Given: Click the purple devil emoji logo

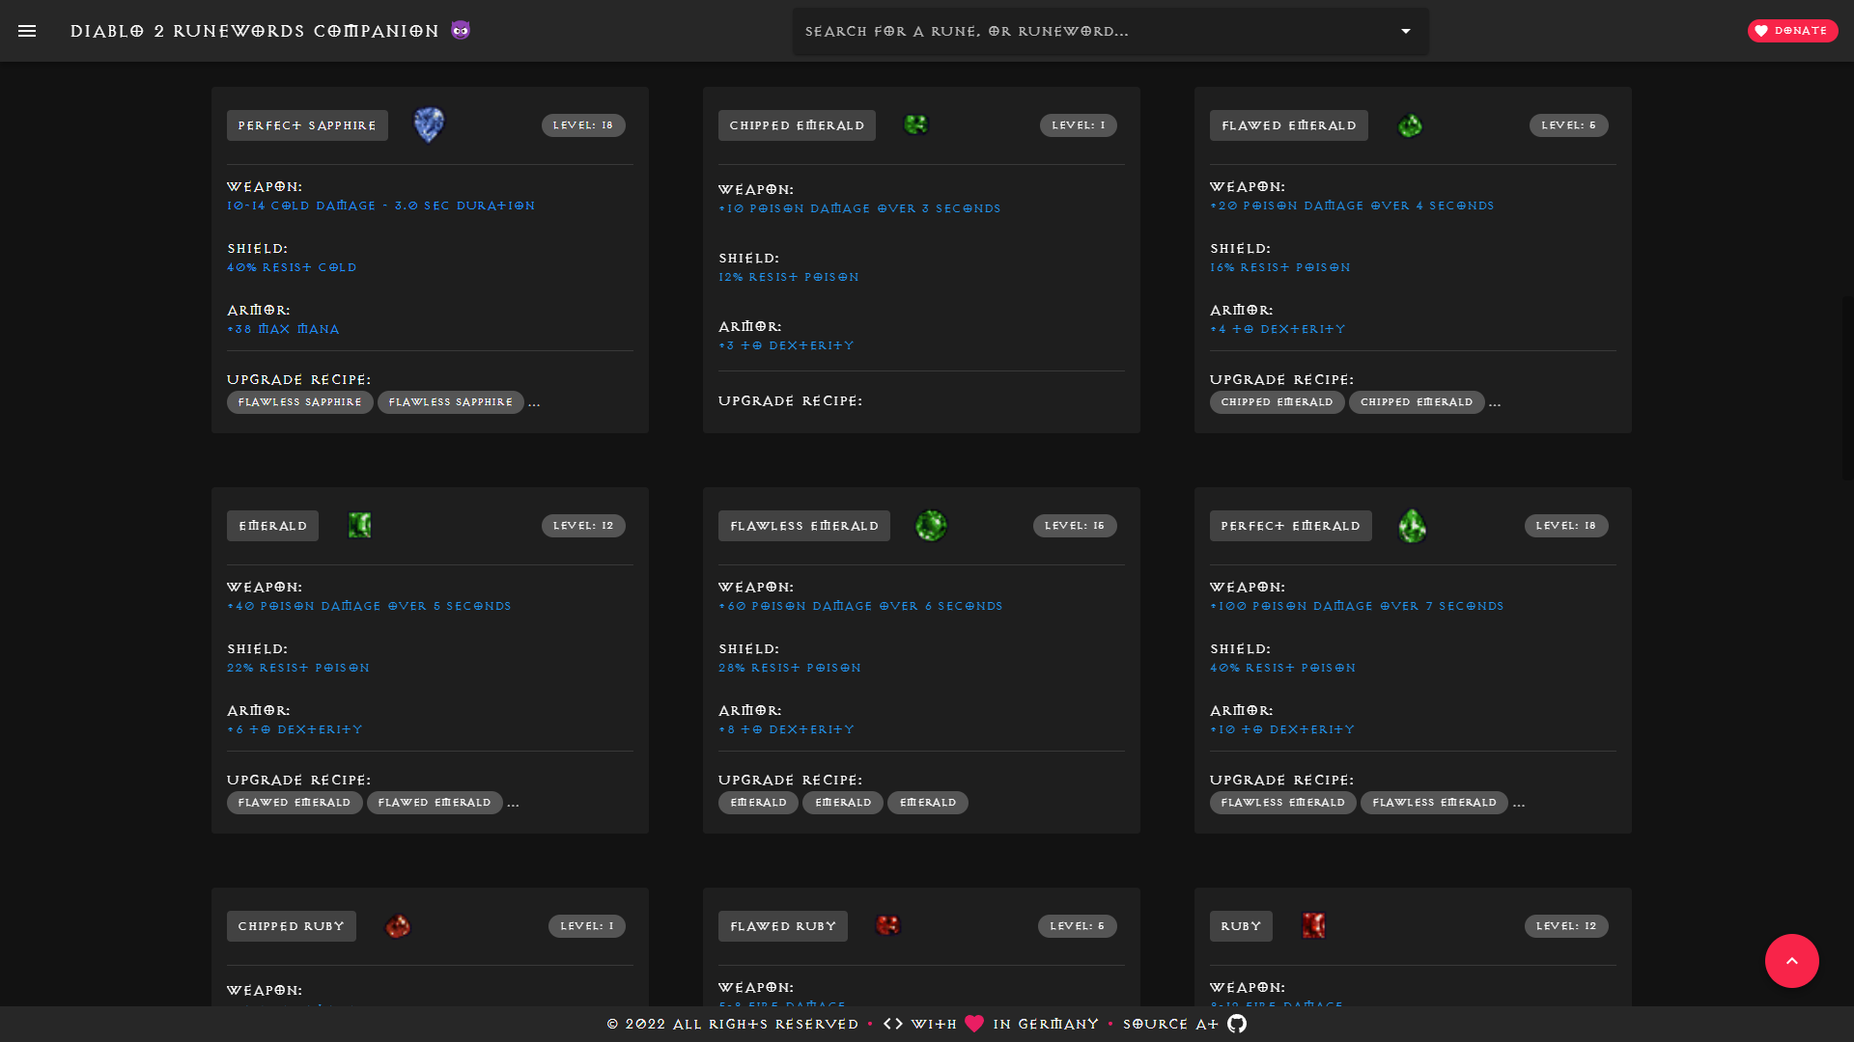Looking at the screenshot, I should click(x=461, y=31).
